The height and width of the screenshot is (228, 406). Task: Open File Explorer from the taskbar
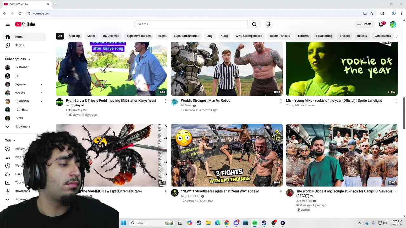point(208,223)
